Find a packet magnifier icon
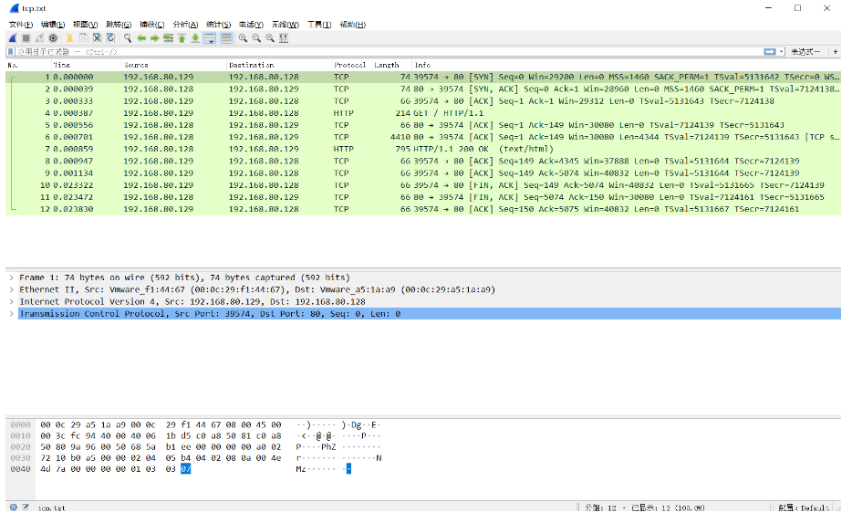 (x=127, y=38)
